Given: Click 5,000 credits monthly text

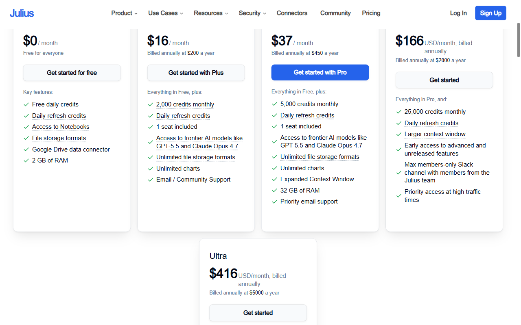Looking at the screenshot, I should coord(309,104).
